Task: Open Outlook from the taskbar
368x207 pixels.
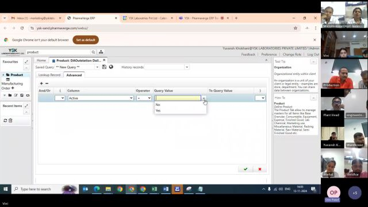Action: tap(85, 189)
